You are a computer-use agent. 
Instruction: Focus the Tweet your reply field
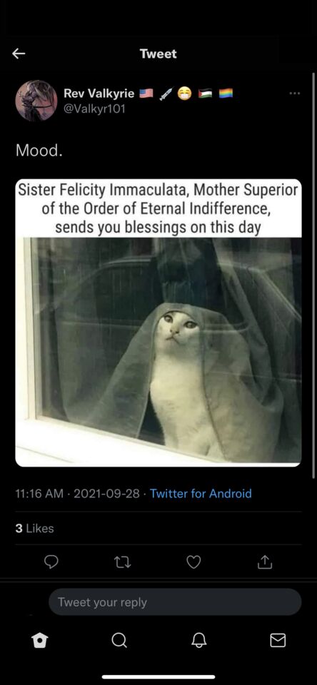coord(175,602)
